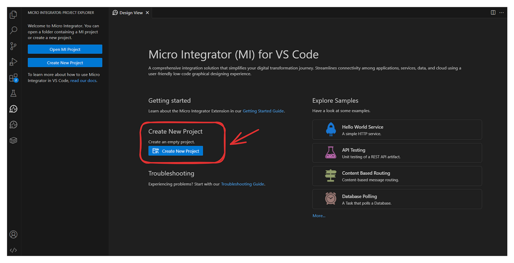The height and width of the screenshot is (263, 514).
Task: Click the Getting started heading
Action: (169, 101)
